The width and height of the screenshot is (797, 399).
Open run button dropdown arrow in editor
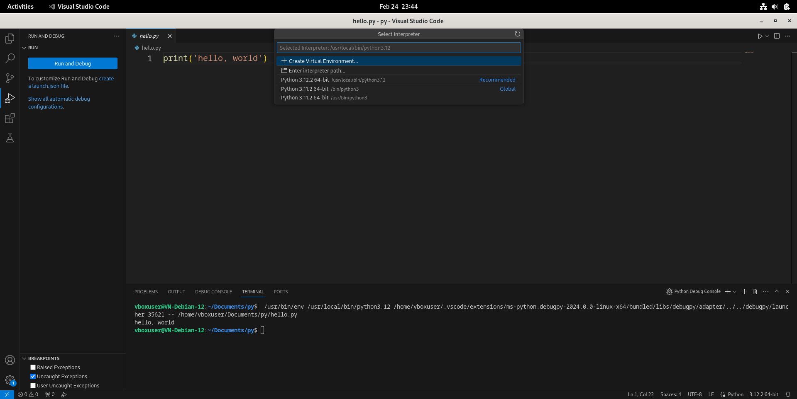767,36
